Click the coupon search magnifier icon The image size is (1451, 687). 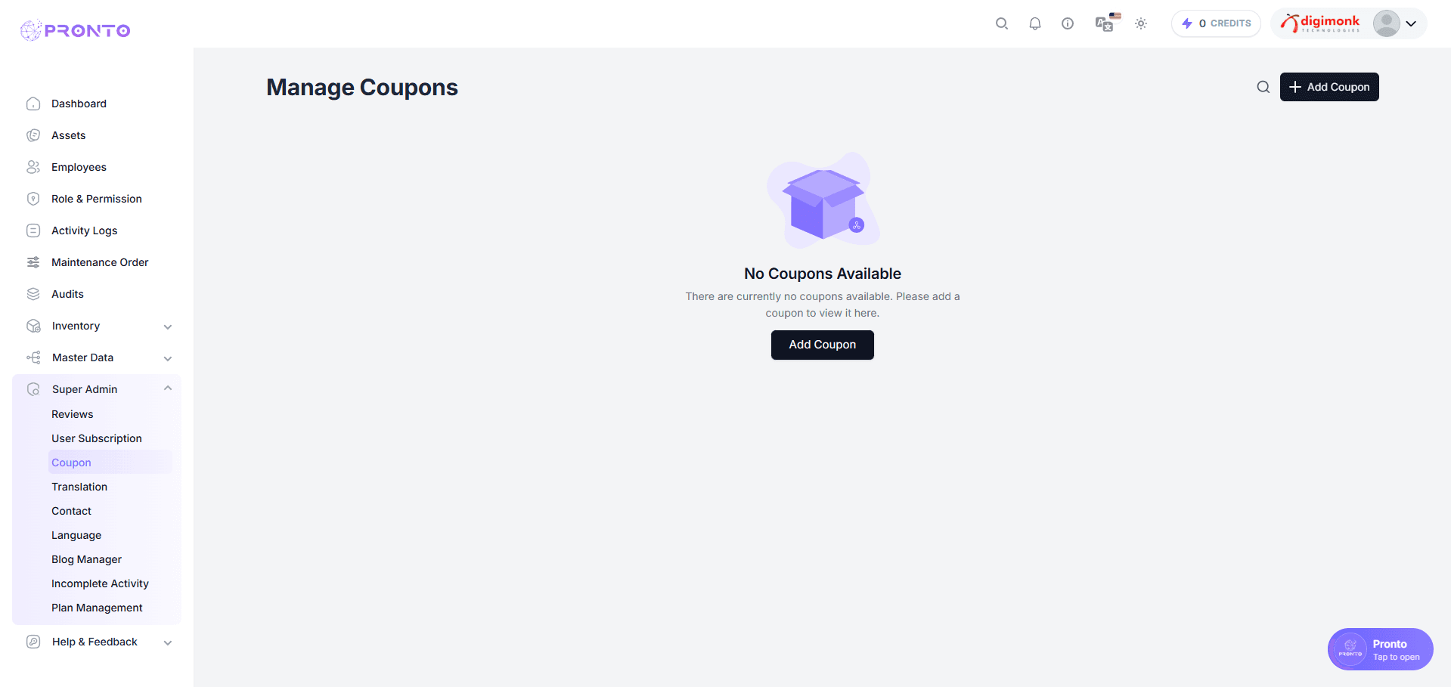coord(1263,87)
